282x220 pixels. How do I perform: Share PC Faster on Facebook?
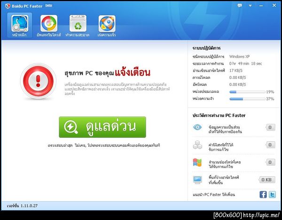coord(263,195)
